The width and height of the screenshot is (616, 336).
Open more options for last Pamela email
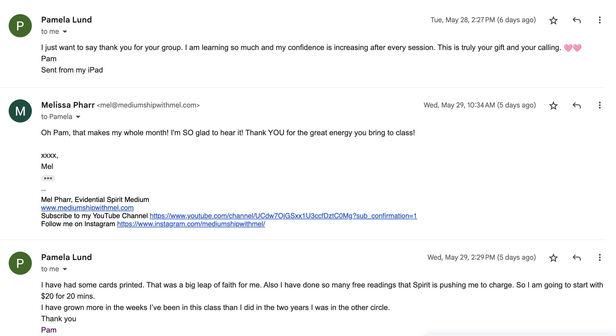[x=599, y=257]
